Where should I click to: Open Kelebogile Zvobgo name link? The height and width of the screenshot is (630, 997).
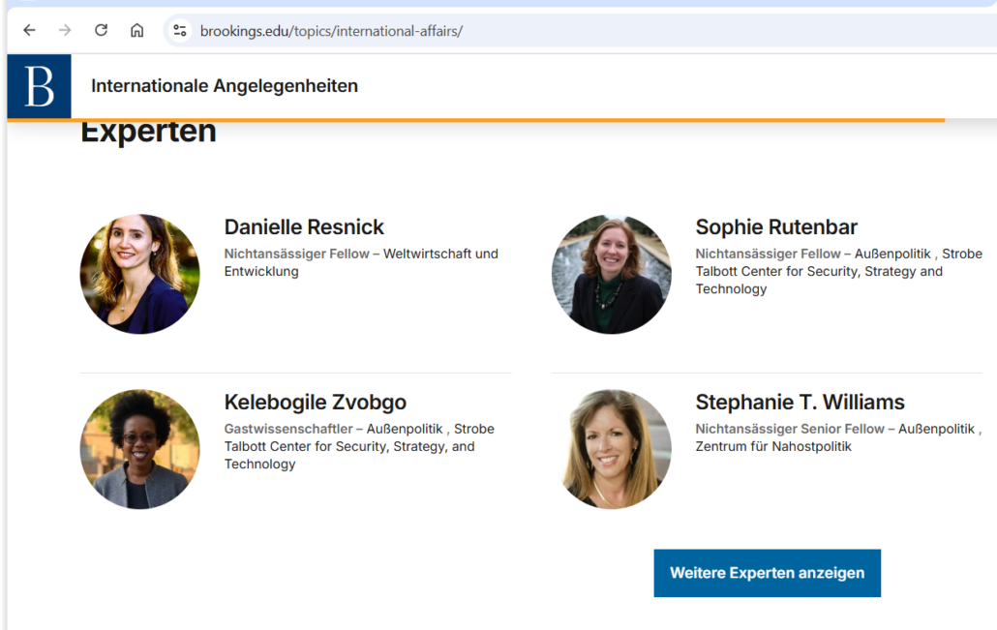tap(315, 403)
